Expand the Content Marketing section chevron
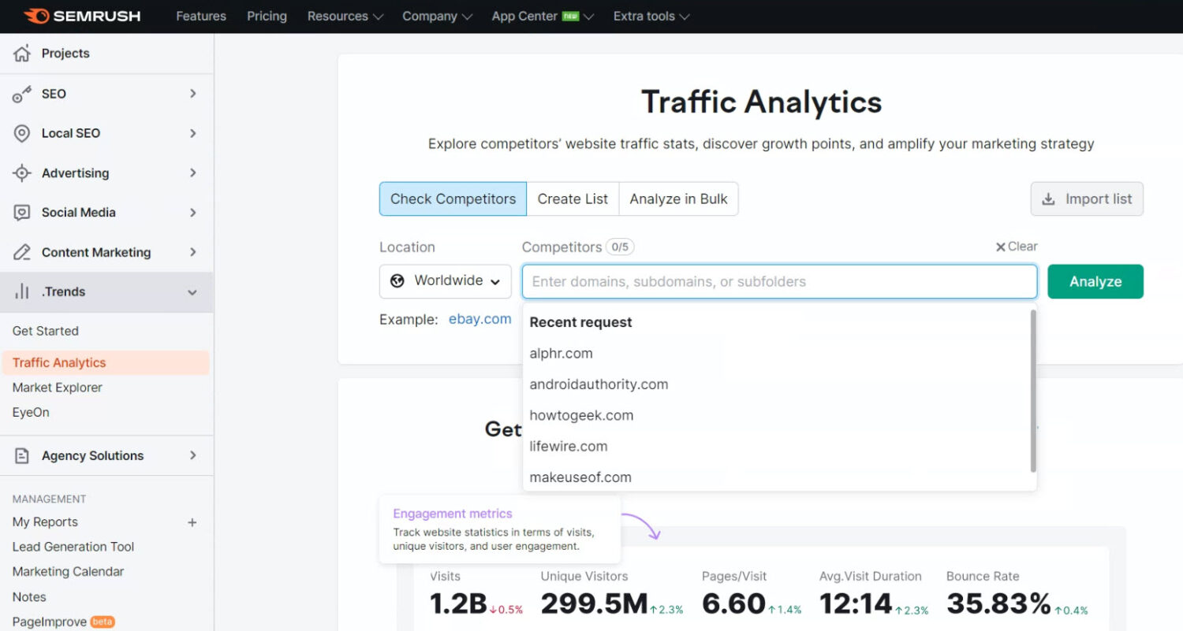The image size is (1183, 631). pos(192,252)
